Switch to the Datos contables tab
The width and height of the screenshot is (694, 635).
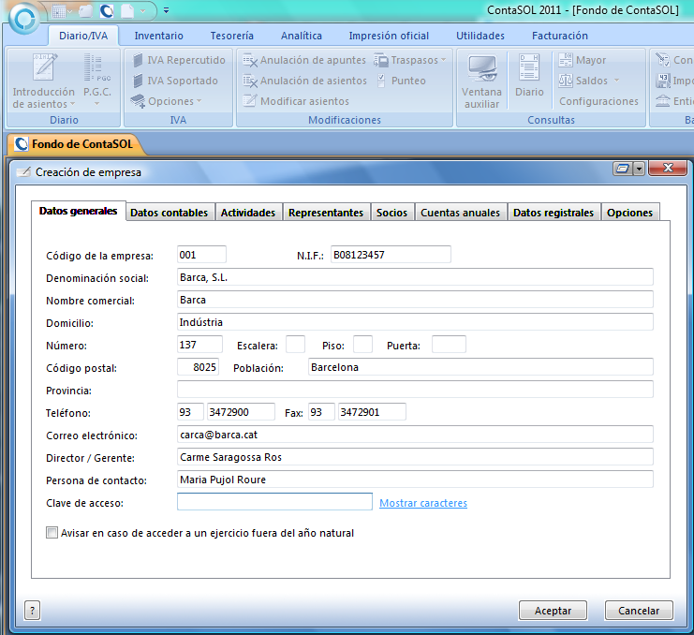(169, 213)
